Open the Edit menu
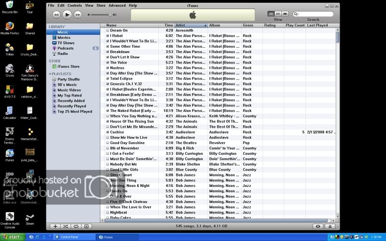 [61, 5]
